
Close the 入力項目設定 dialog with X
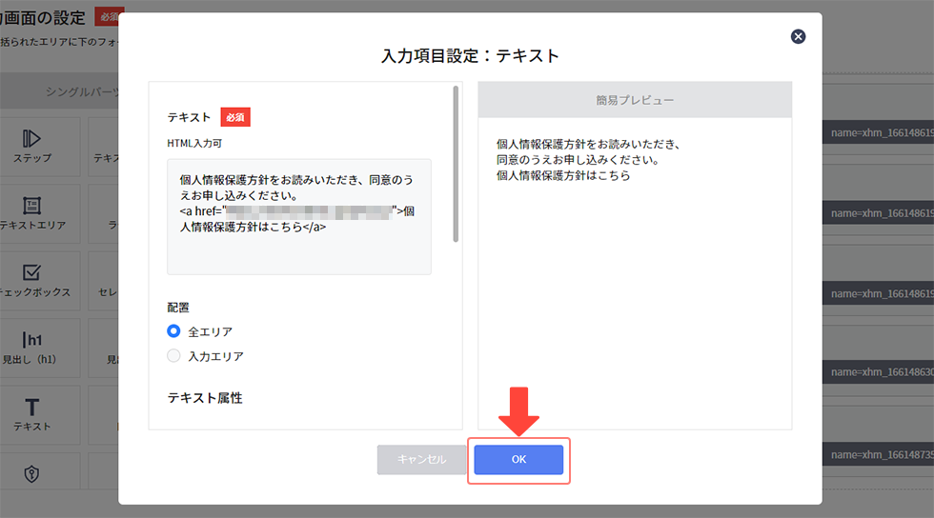pos(798,37)
